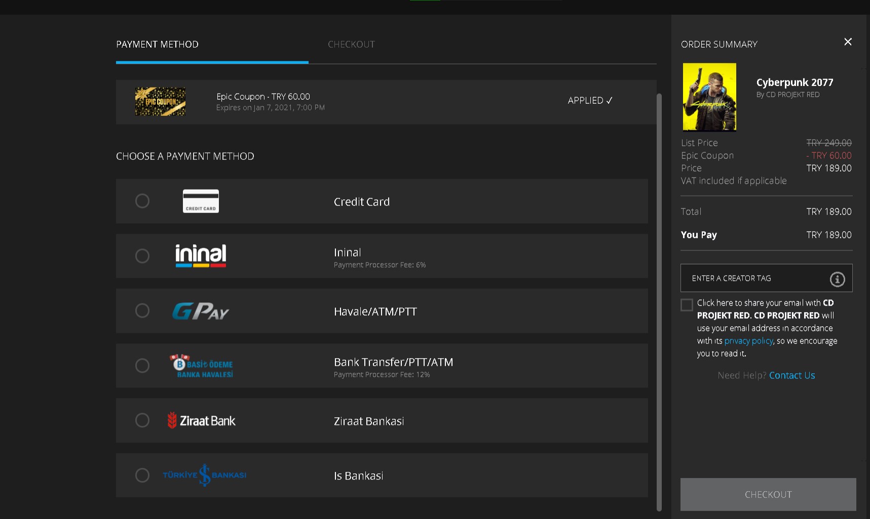Switch to the Payment Method tab
Screen dimensions: 870x519
pos(157,45)
